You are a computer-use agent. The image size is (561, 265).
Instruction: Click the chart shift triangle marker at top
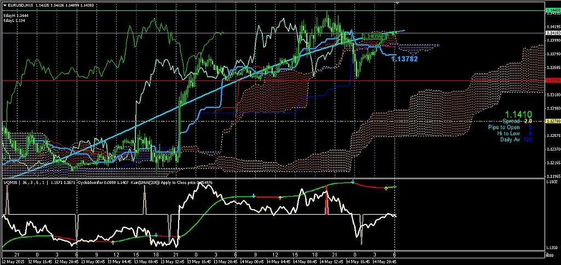point(397,3)
